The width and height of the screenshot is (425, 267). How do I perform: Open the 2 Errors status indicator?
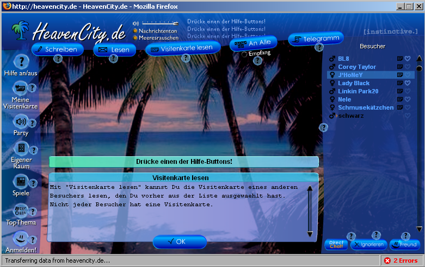tap(401, 260)
